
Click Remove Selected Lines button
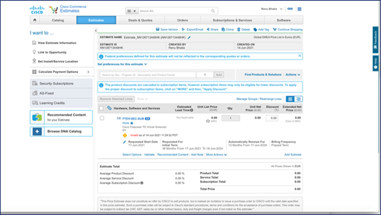117,99
